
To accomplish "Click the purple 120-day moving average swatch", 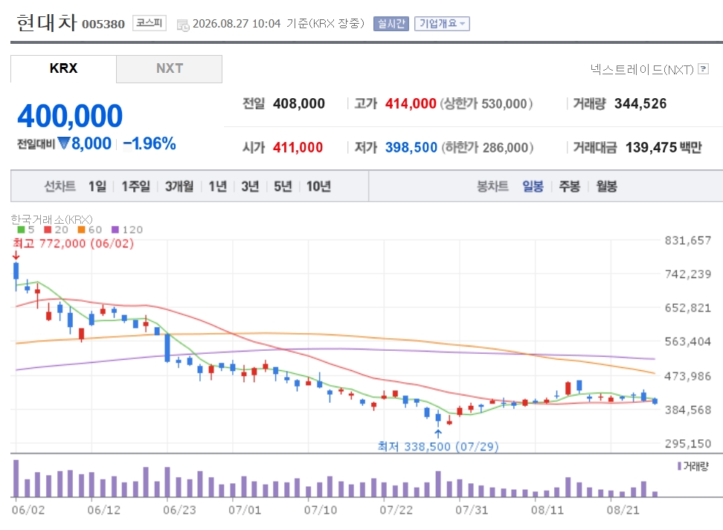I will point(115,230).
